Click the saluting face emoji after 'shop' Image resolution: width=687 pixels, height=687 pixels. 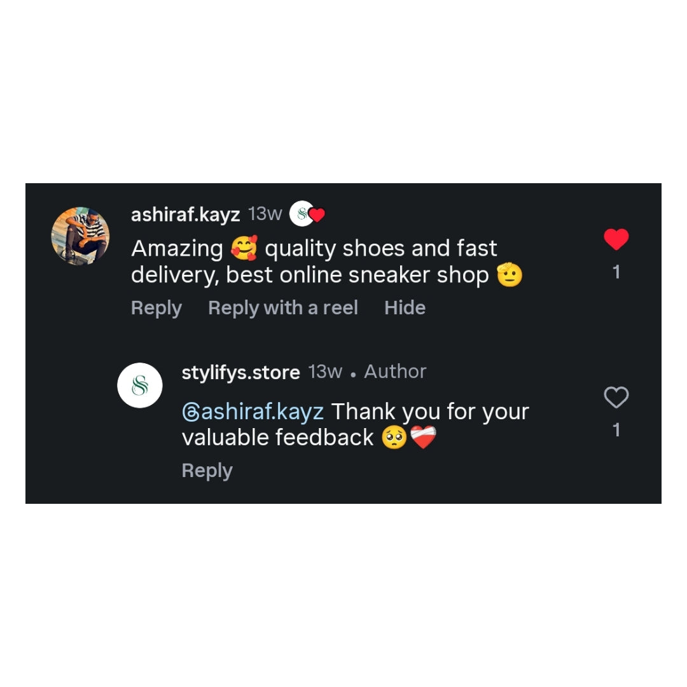coord(510,275)
